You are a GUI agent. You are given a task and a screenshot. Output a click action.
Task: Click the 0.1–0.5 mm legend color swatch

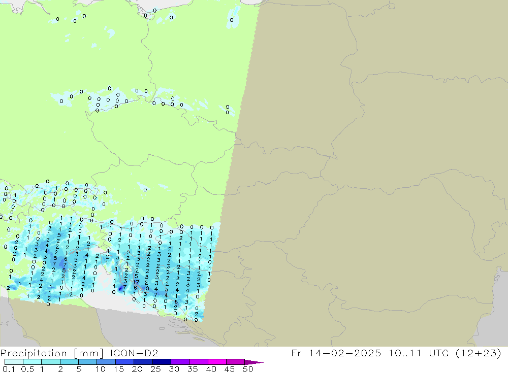point(14,362)
